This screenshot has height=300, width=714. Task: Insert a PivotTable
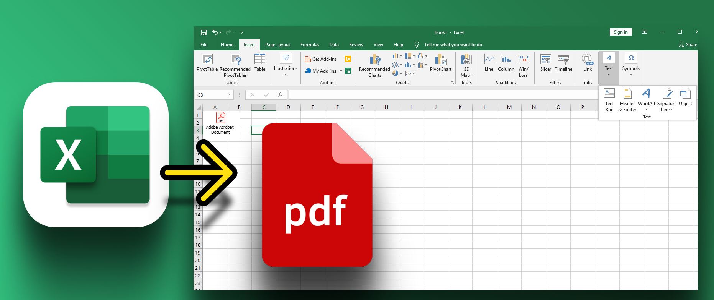(x=207, y=63)
